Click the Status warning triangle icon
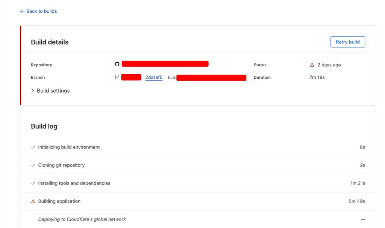Image resolution: width=385 pixels, height=228 pixels. 312,65
